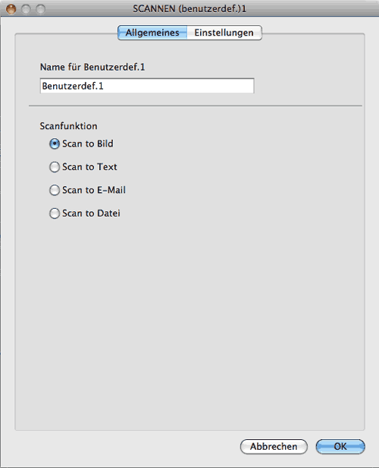Click the 'Scan to E-Mail' label text
The width and height of the screenshot is (379, 468).
(94, 190)
